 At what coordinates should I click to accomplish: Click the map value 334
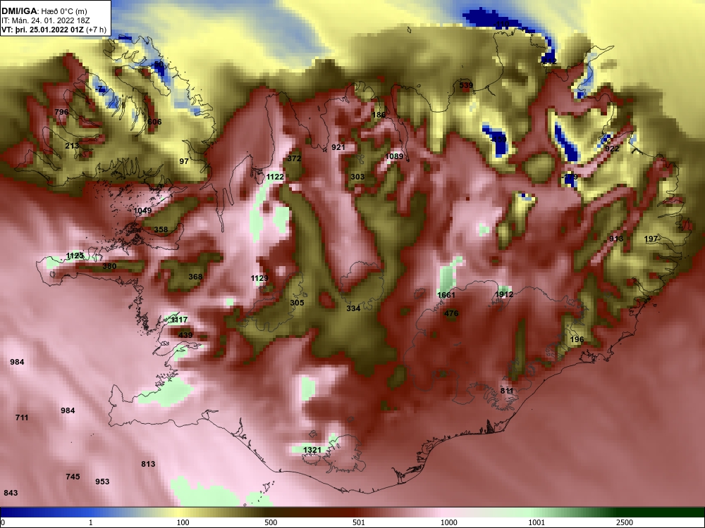click(x=353, y=308)
